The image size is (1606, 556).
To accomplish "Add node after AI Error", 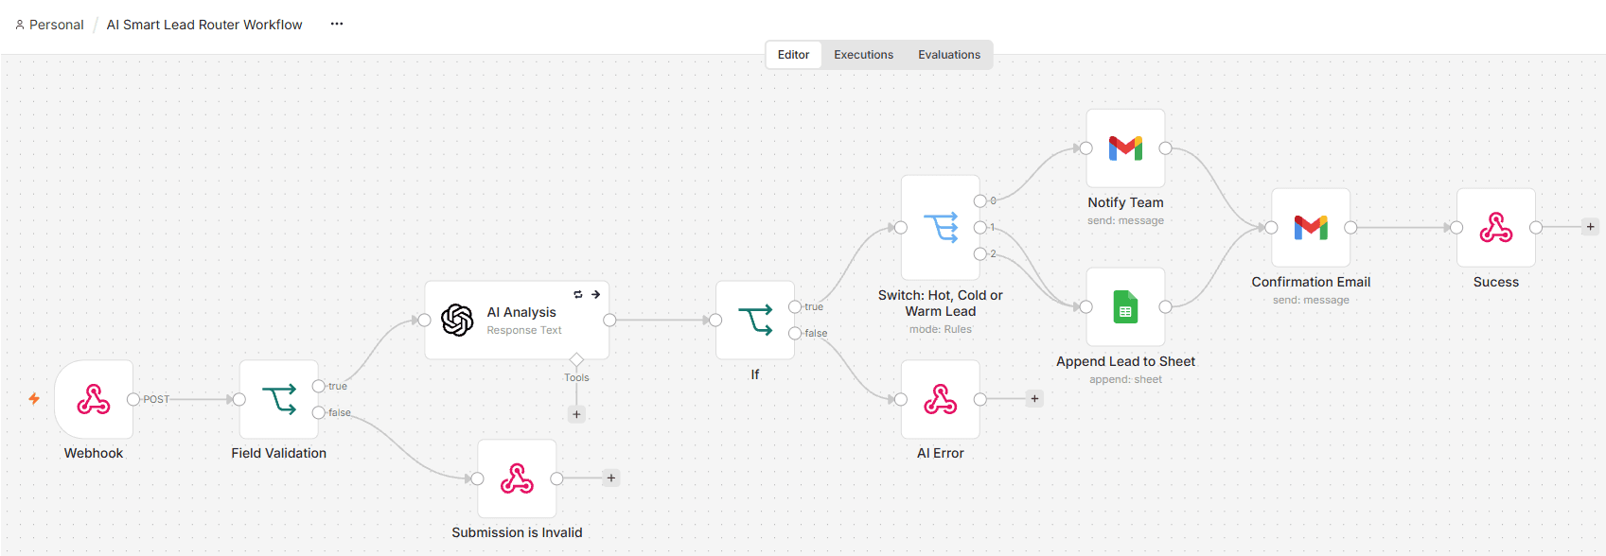I will coord(1034,399).
